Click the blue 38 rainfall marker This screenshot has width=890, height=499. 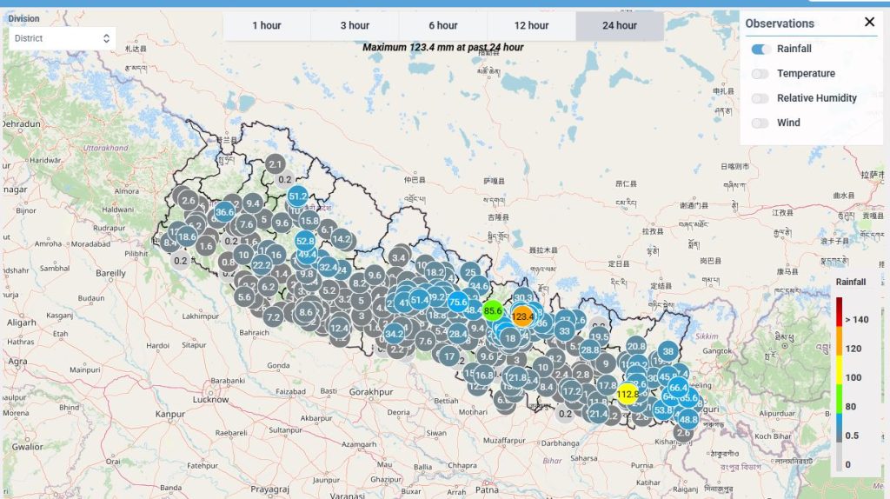tap(668, 351)
